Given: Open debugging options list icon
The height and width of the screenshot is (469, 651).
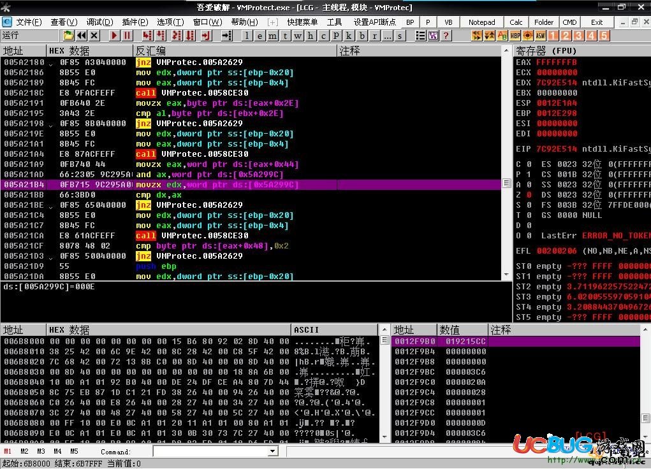Looking at the screenshot, I should pyautogui.click(x=420, y=36).
